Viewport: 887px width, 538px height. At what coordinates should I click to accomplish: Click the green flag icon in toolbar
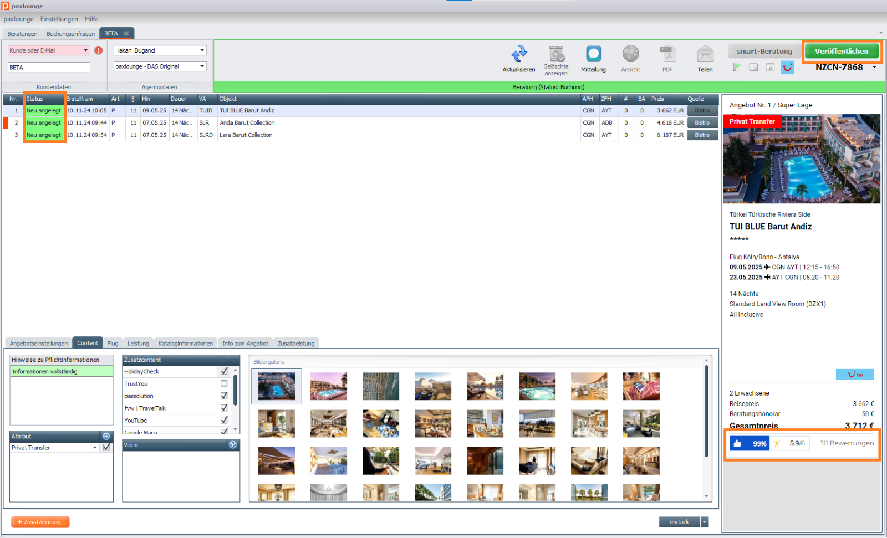(736, 67)
